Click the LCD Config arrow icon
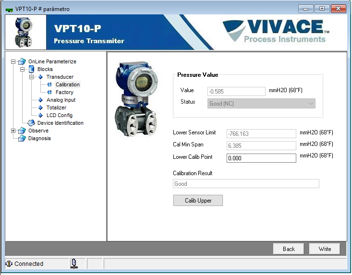This screenshot has width=352, height=275. 41,115
